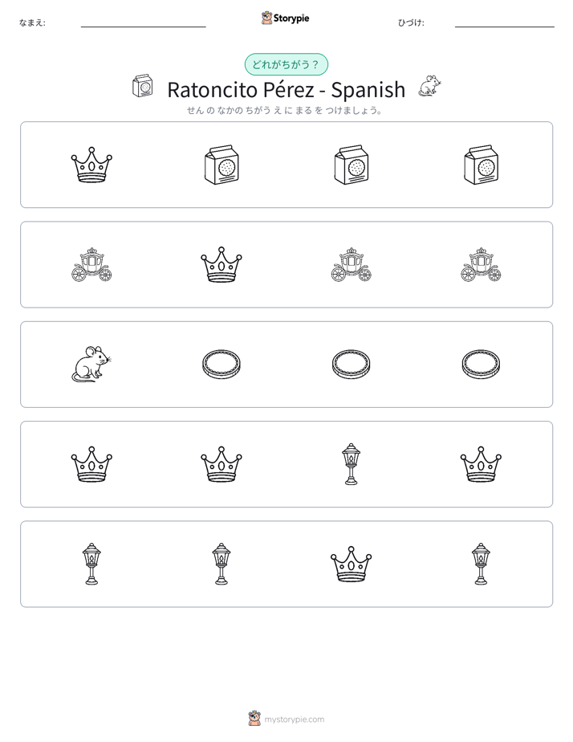Select the last milk carton in row one

pos(481,165)
